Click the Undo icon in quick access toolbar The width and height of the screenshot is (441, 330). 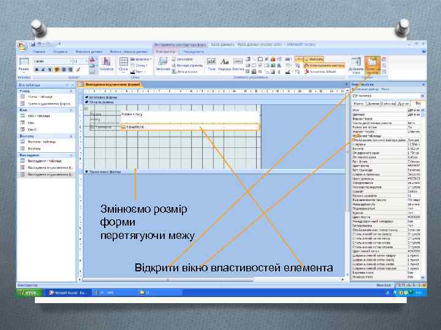(x=39, y=44)
